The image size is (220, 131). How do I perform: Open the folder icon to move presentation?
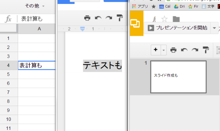(176, 19)
